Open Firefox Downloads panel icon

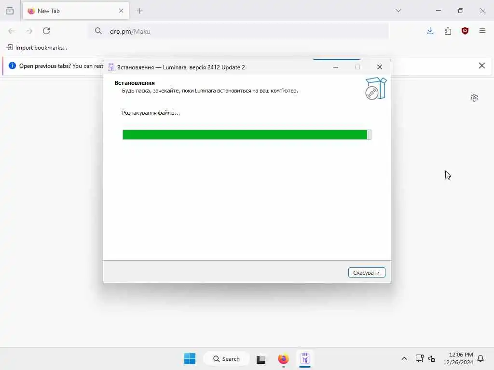coord(430,31)
